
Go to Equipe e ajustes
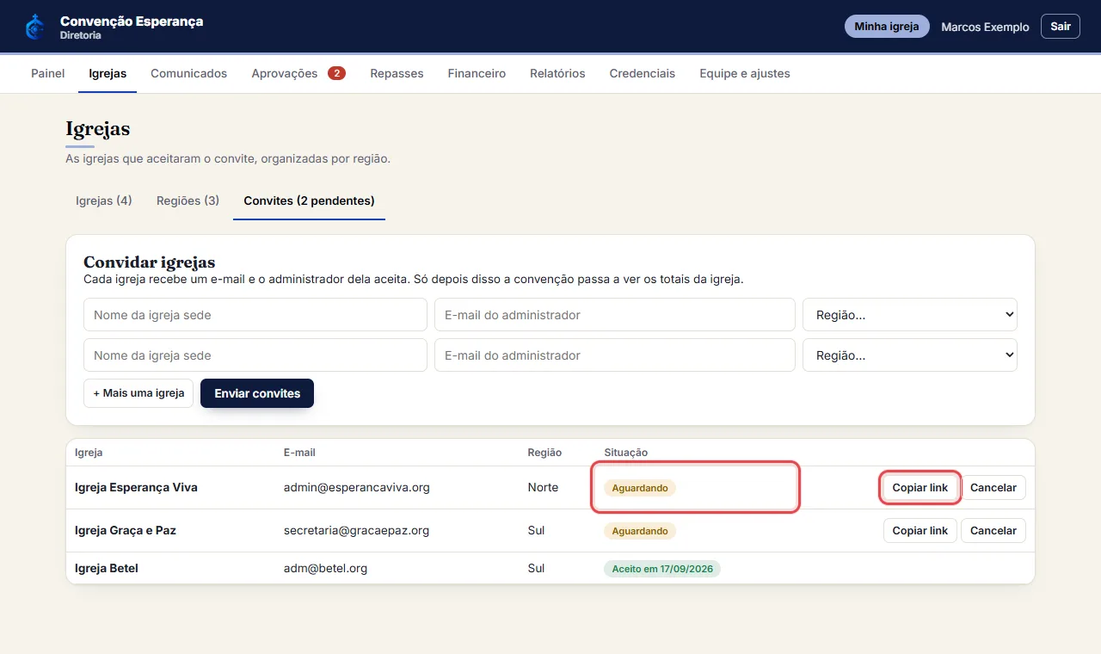click(745, 73)
